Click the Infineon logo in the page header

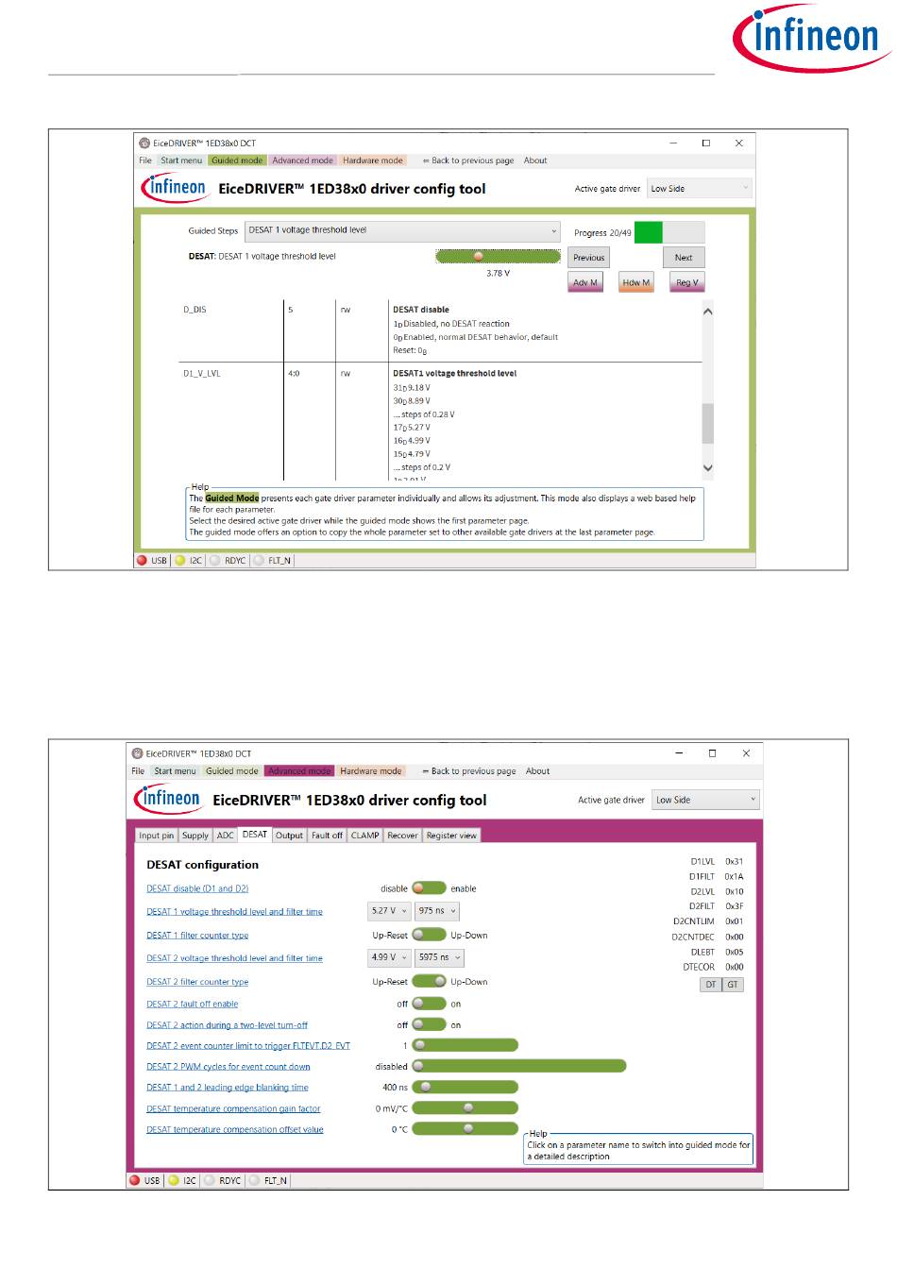point(811,38)
